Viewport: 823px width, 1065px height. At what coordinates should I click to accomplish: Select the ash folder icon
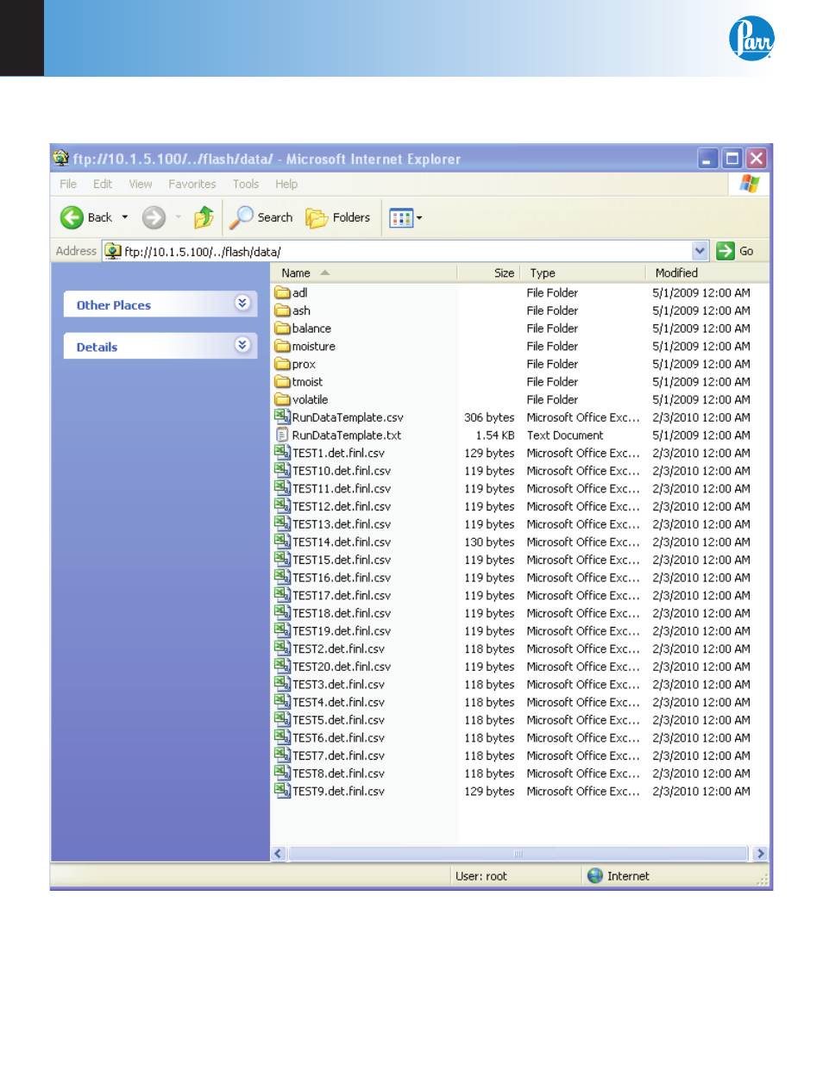282,310
